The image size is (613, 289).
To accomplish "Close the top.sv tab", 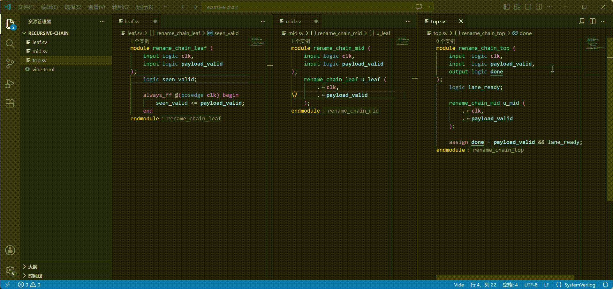I will click(x=461, y=21).
